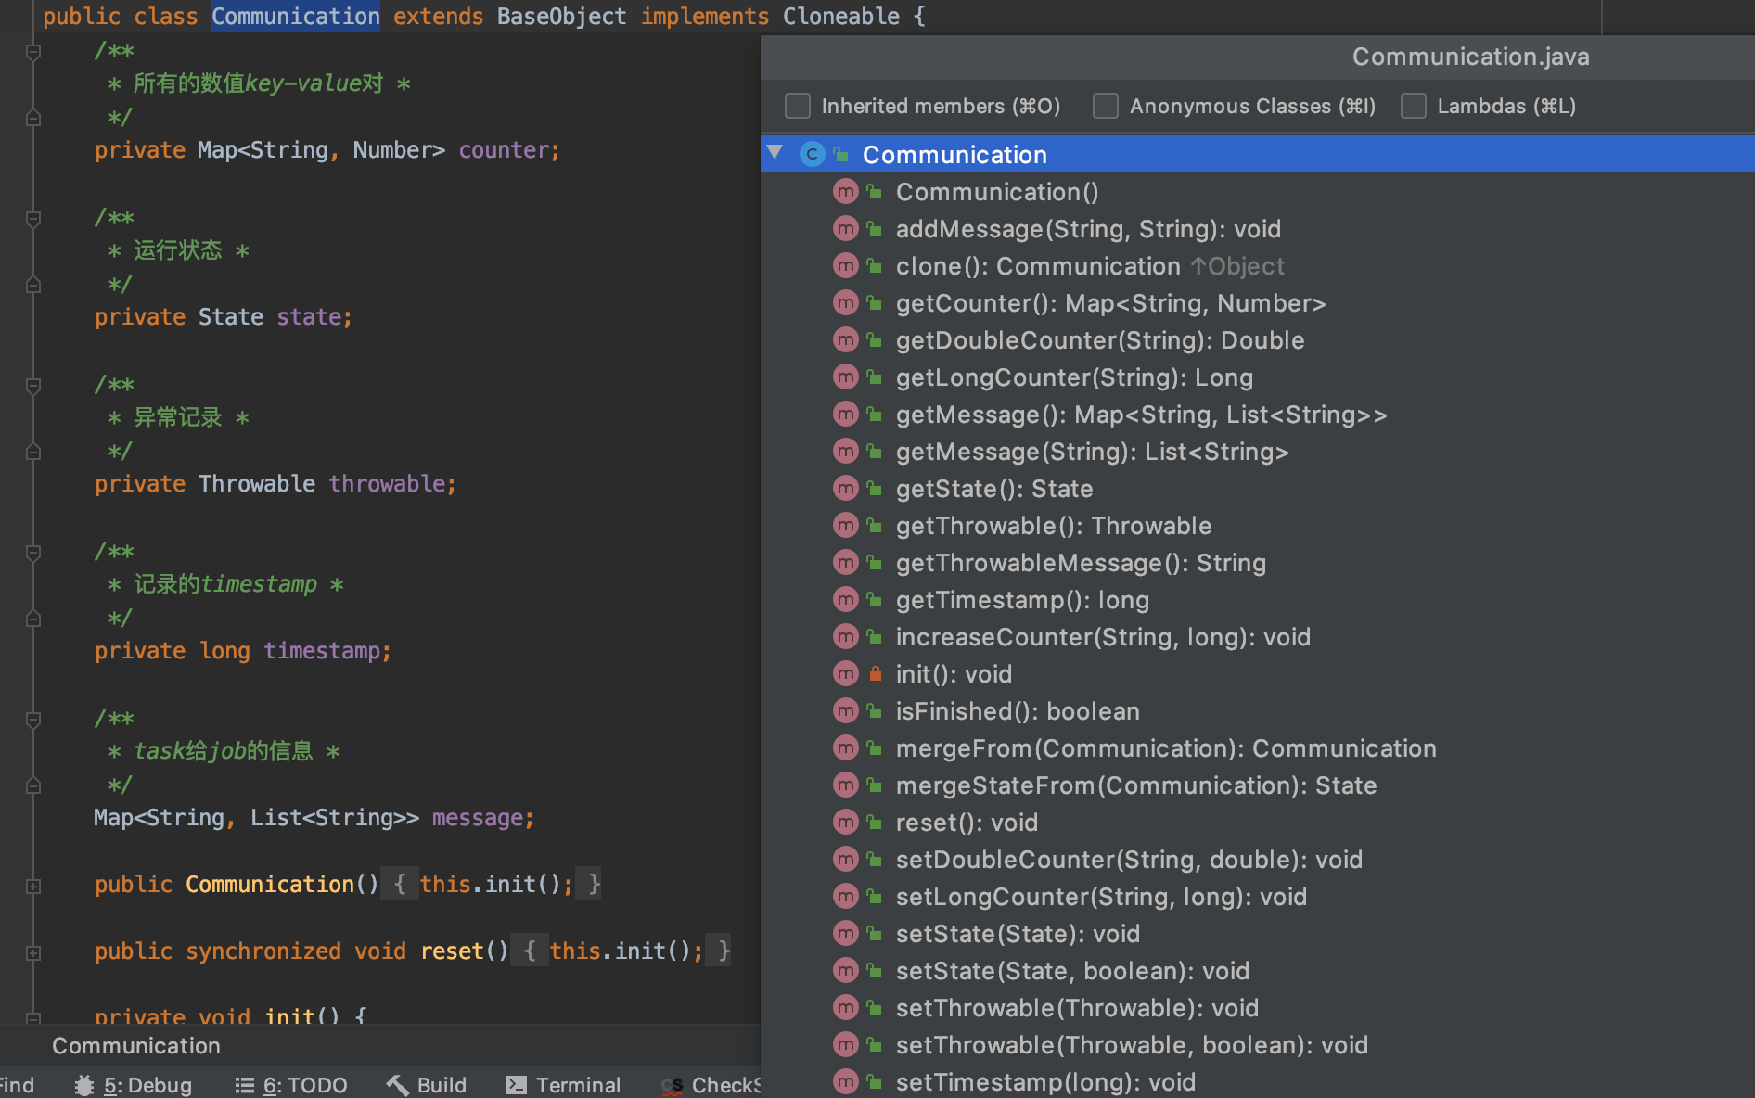Viewport: 1755px width, 1098px height.
Task: Open the CheckStyle tool window
Action: [x=711, y=1085]
